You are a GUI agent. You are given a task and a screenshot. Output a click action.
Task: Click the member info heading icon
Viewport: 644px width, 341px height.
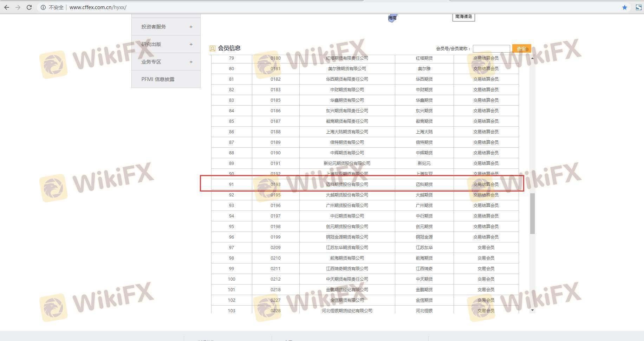click(212, 48)
